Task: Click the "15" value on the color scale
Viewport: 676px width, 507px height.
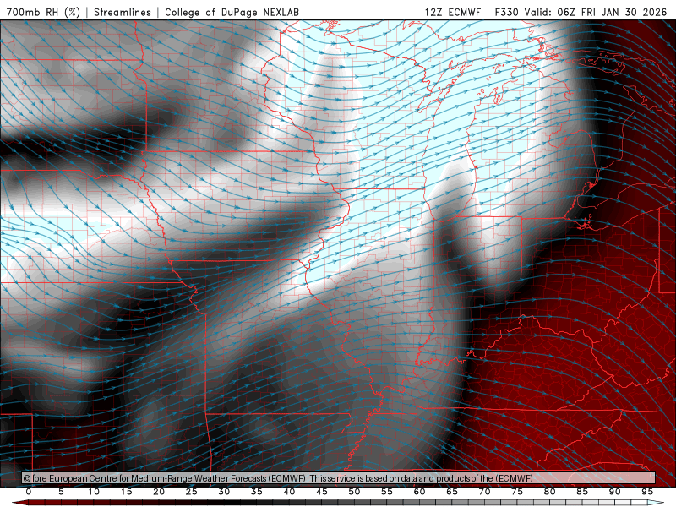Action: coord(126,492)
